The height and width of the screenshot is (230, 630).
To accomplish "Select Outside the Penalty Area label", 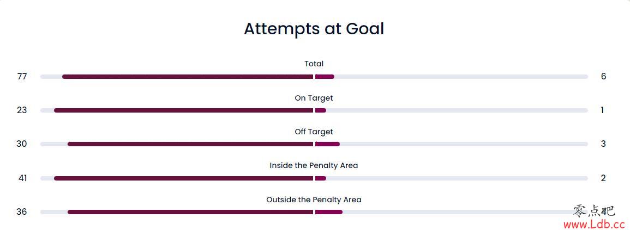I will coord(314,200).
